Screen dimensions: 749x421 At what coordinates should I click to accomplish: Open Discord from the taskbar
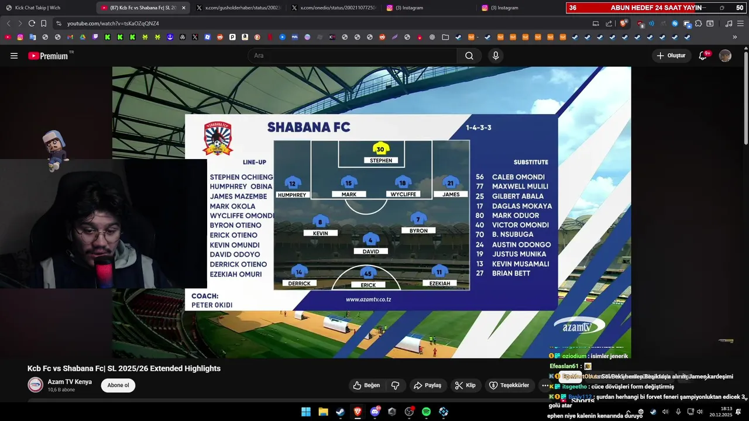point(375,412)
